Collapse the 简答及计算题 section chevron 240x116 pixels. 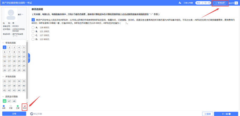click(3, 97)
